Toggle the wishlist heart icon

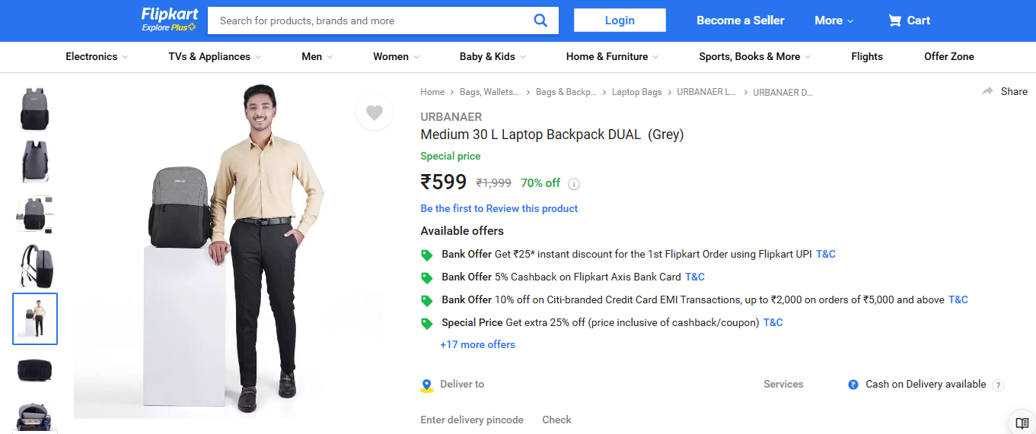coord(374,112)
